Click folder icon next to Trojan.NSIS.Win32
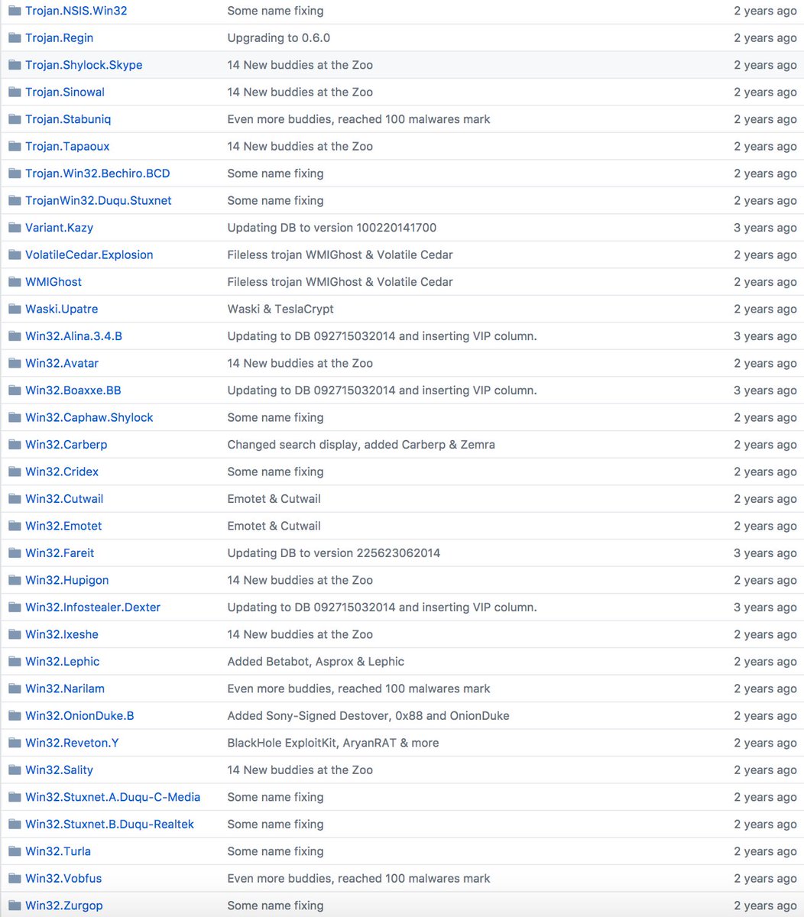This screenshot has width=804, height=917. (15, 11)
